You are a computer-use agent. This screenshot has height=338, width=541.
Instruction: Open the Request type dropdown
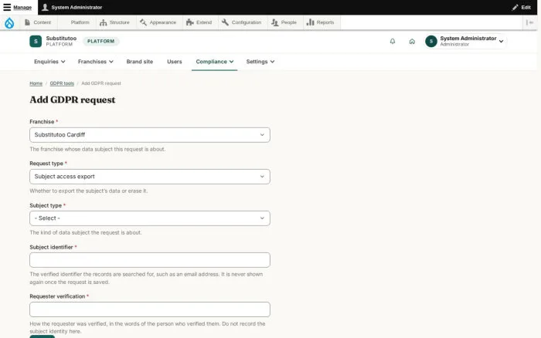[x=150, y=177]
